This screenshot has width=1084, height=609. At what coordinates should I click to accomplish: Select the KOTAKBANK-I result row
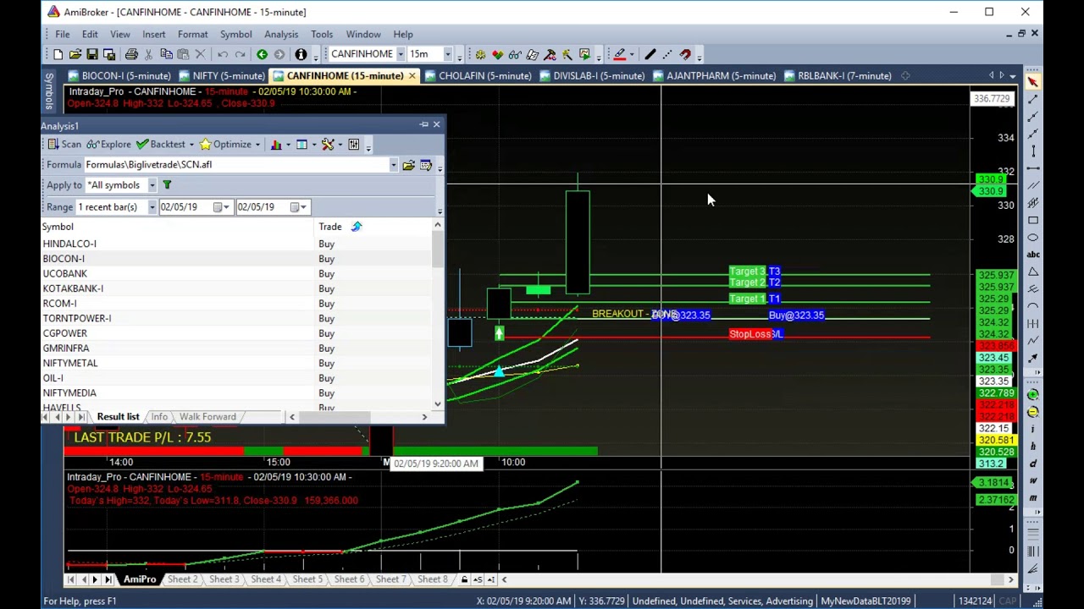coord(236,288)
